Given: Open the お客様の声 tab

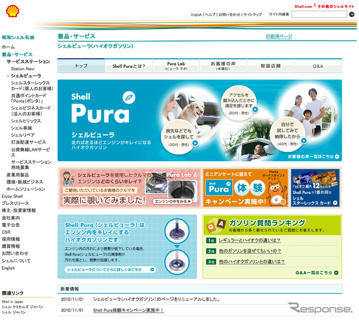Looking at the screenshot, I should 223,66.
